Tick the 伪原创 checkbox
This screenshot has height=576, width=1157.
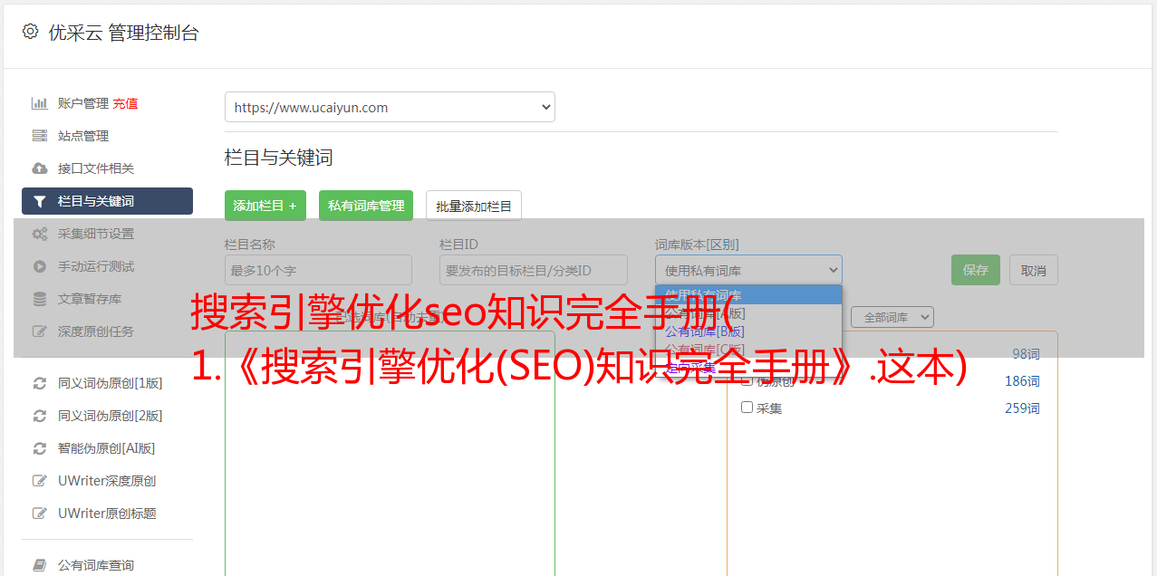tap(747, 380)
